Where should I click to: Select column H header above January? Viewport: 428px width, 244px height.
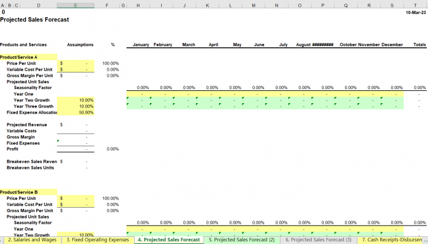pos(138,5)
